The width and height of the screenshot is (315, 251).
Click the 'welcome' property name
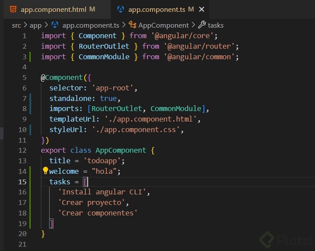point(64,172)
